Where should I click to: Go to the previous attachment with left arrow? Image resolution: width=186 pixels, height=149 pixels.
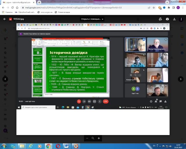[5, 79]
